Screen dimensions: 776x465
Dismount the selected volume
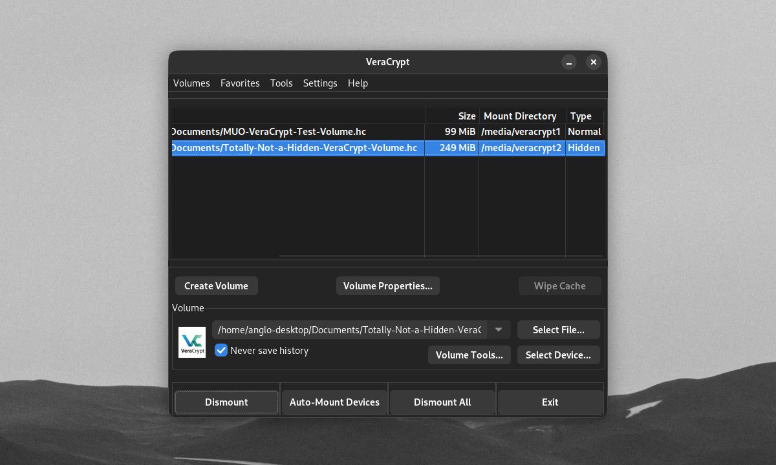(226, 402)
